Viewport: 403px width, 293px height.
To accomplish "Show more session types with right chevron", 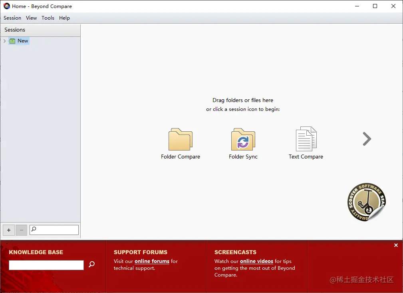I will tap(367, 139).
